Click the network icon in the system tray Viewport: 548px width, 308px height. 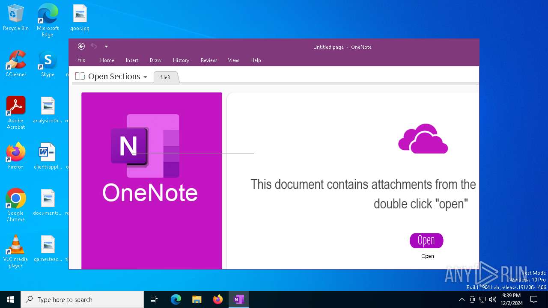482,299
